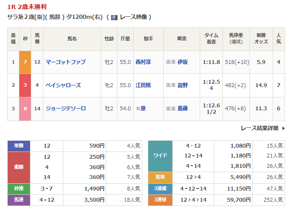This screenshot has height=209, width=291.
Task: Open trainer 菅野 stable link
Action: (x=183, y=85)
